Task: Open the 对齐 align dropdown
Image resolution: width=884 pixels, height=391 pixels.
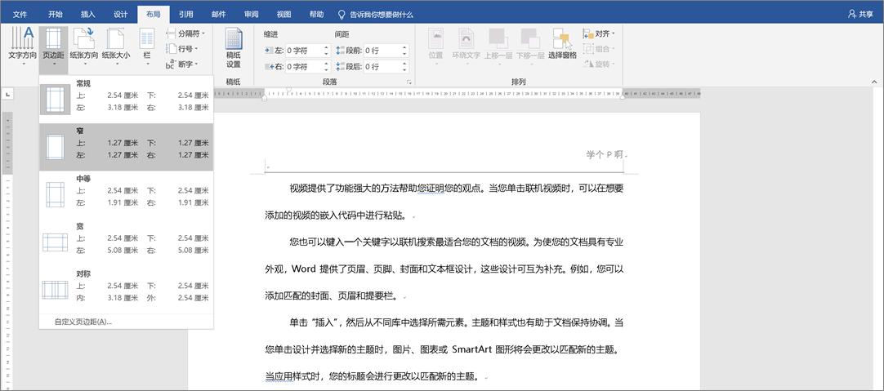Action: pos(600,33)
